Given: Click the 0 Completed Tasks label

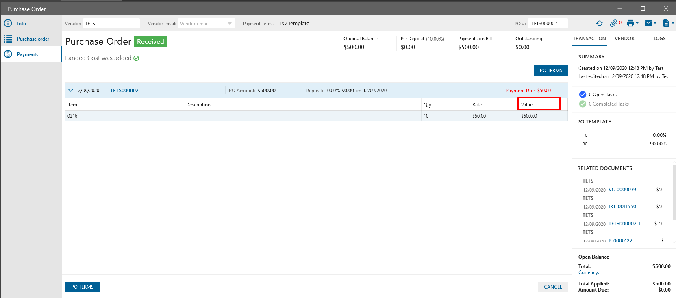Looking at the screenshot, I should point(609,104).
